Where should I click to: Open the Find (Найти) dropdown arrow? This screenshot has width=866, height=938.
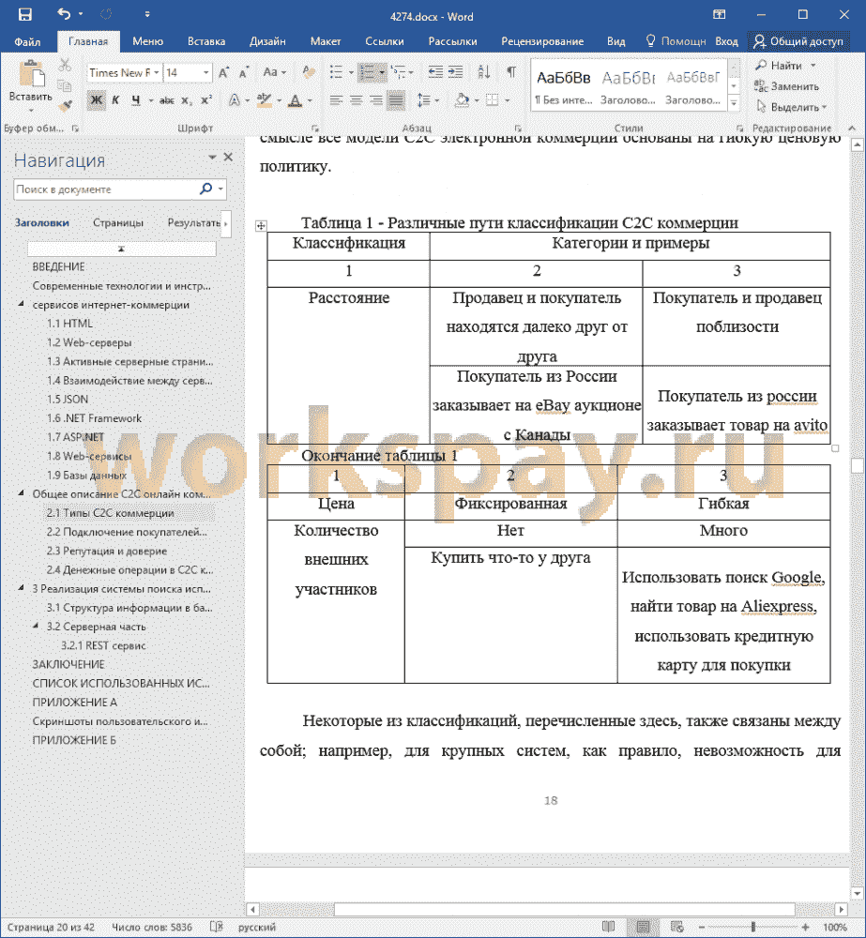pos(813,66)
